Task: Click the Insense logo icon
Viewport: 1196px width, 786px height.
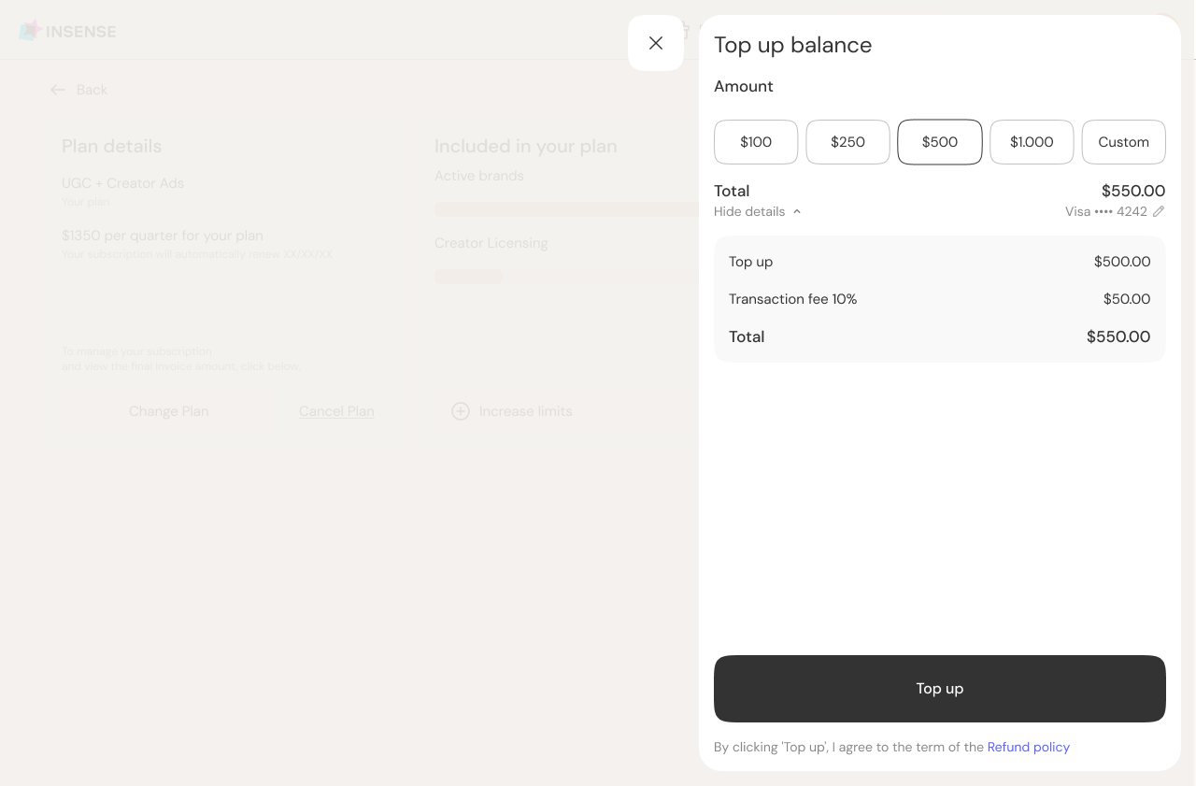Action: [x=28, y=30]
